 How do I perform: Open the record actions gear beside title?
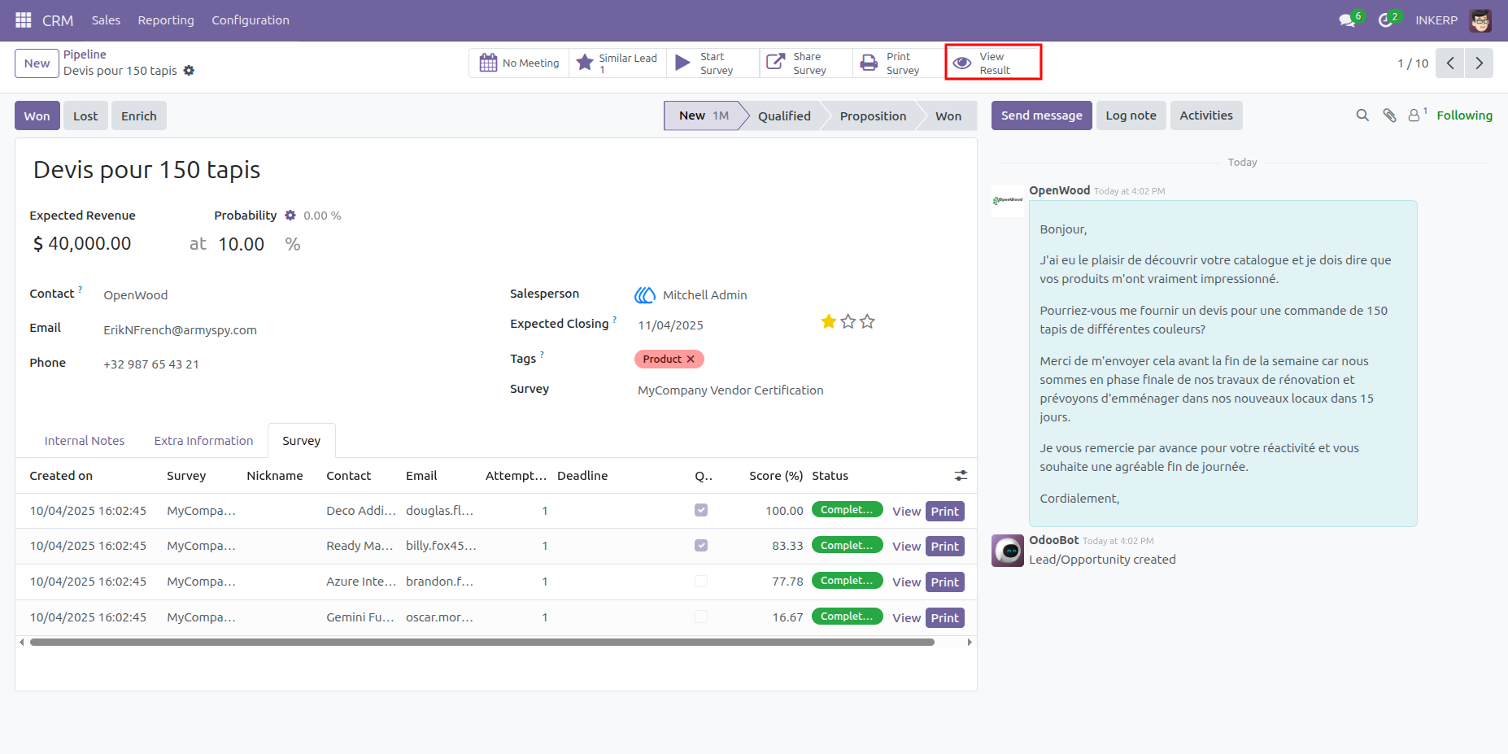point(189,71)
